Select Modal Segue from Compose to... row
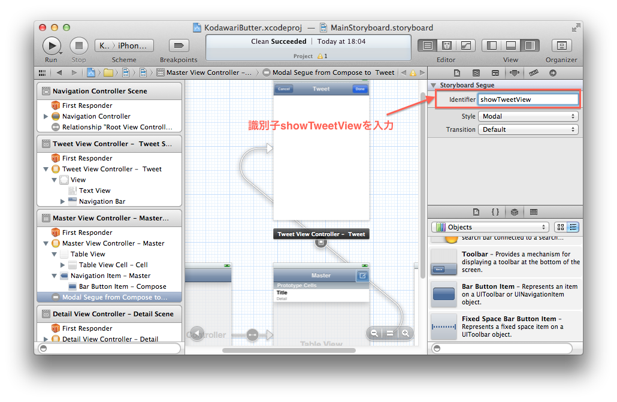The image size is (617, 402). point(110,297)
